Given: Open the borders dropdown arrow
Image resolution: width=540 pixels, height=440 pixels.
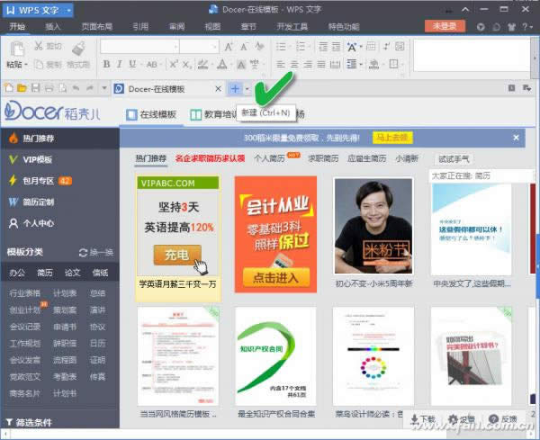Looking at the screenshot, I should (401, 64).
